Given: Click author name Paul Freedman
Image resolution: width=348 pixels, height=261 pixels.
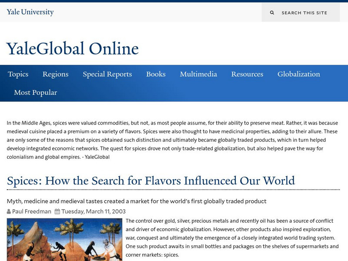Looking at the screenshot, I should [x=31, y=211].
